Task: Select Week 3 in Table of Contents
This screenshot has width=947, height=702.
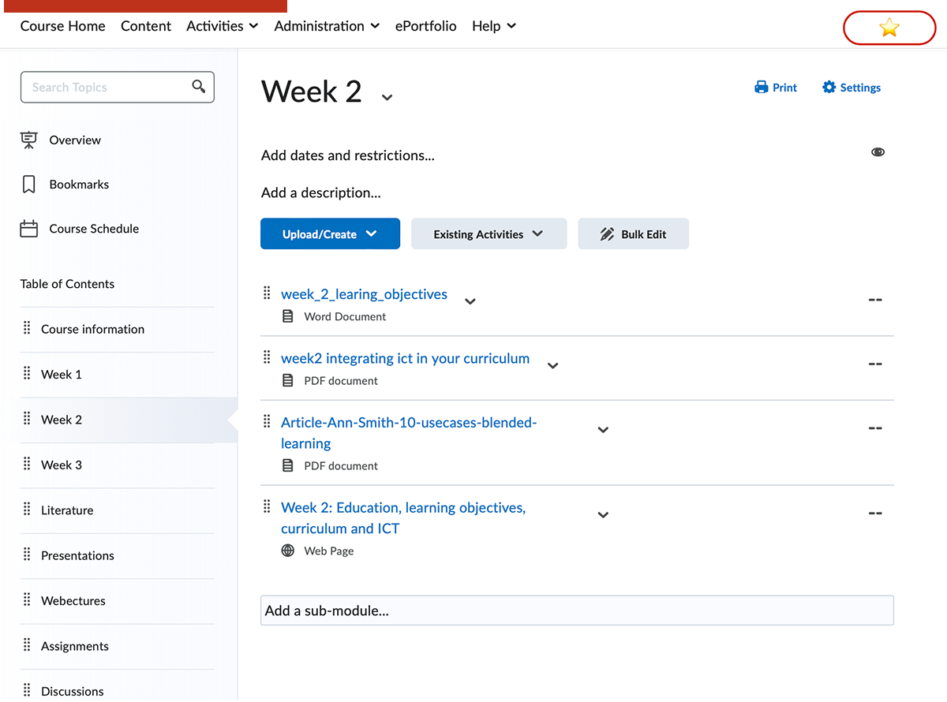Action: pos(62,465)
